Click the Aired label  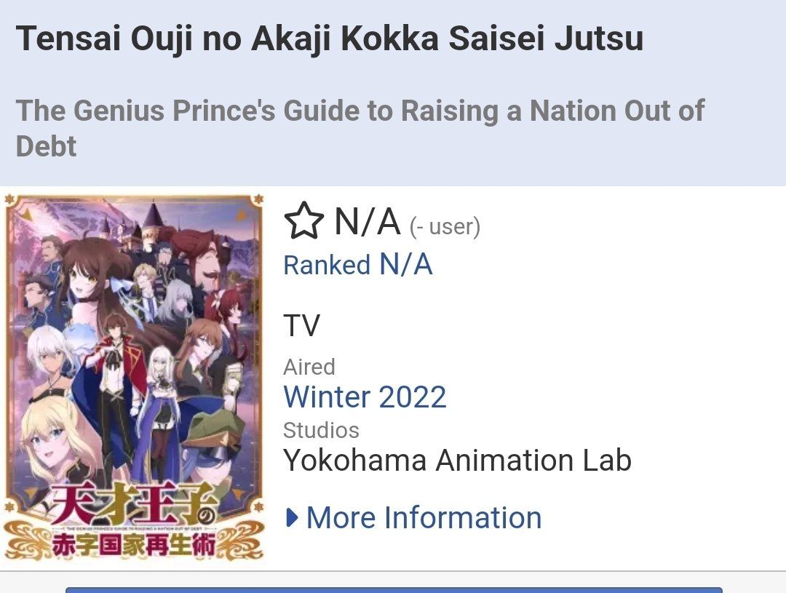point(309,367)
